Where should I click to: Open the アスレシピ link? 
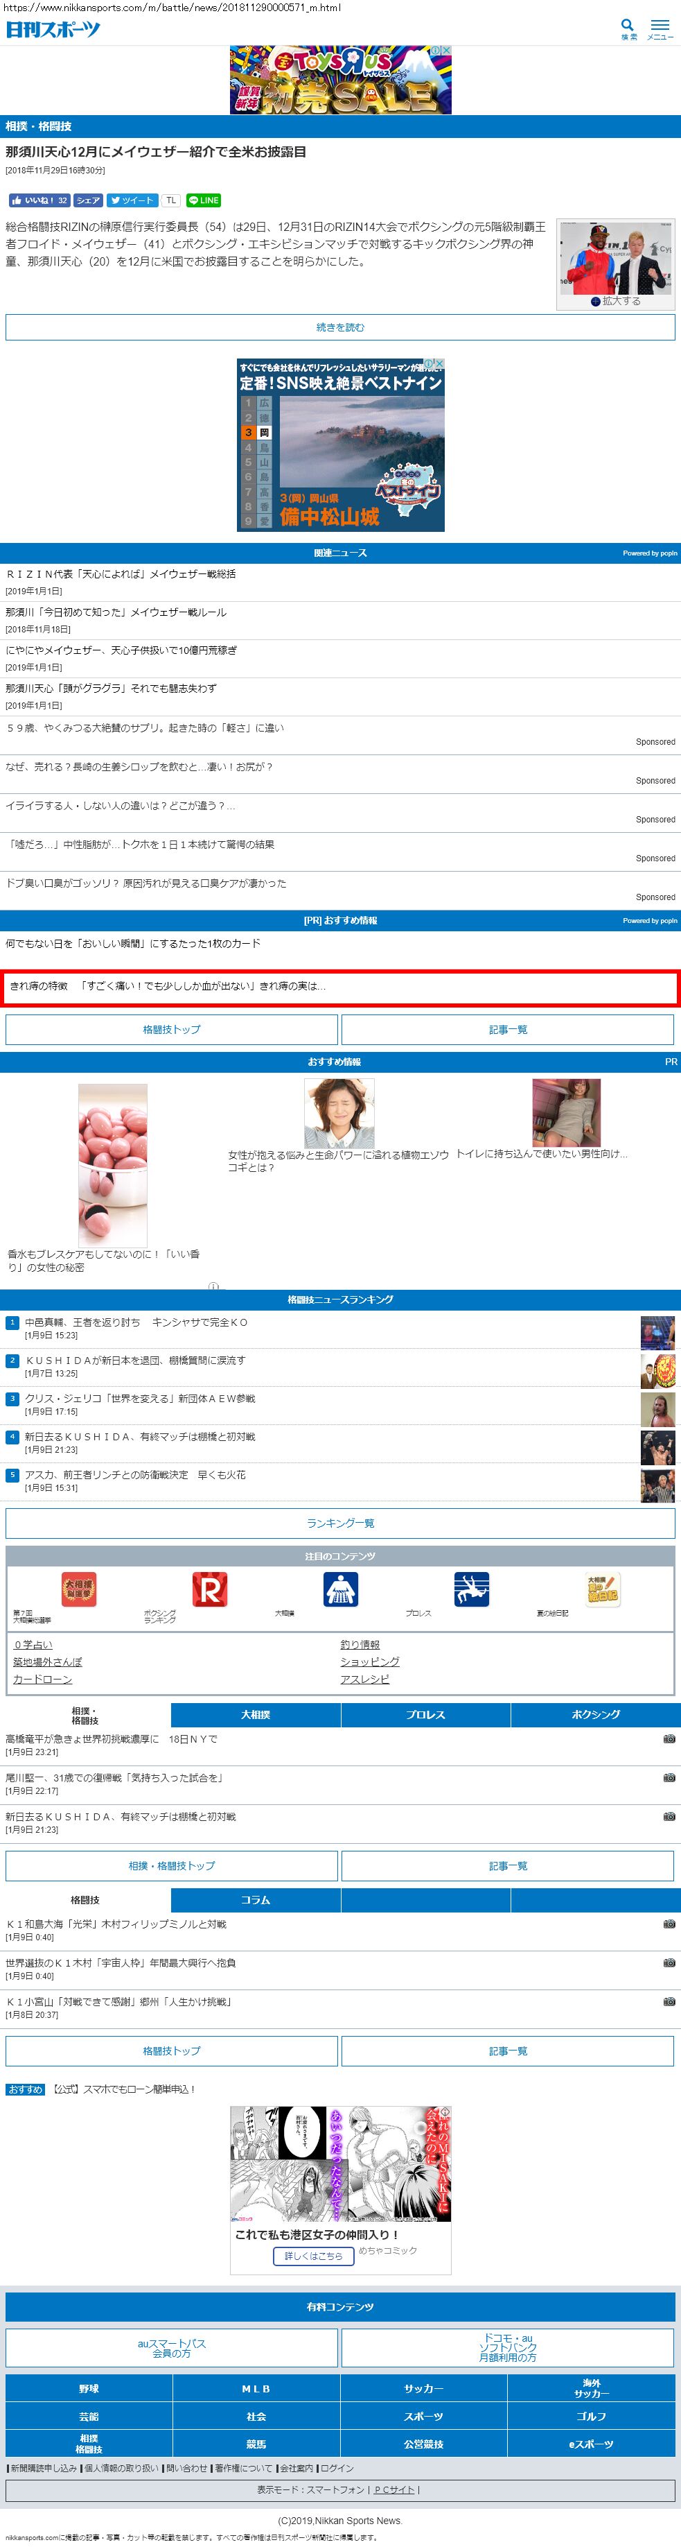coord(364,1679)
